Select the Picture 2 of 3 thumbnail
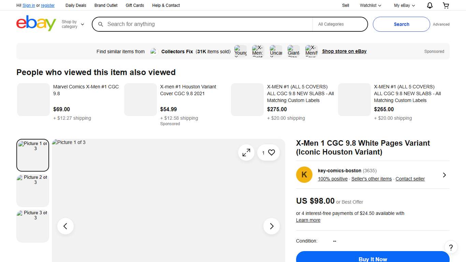466x262 pixels. point(33,191)
